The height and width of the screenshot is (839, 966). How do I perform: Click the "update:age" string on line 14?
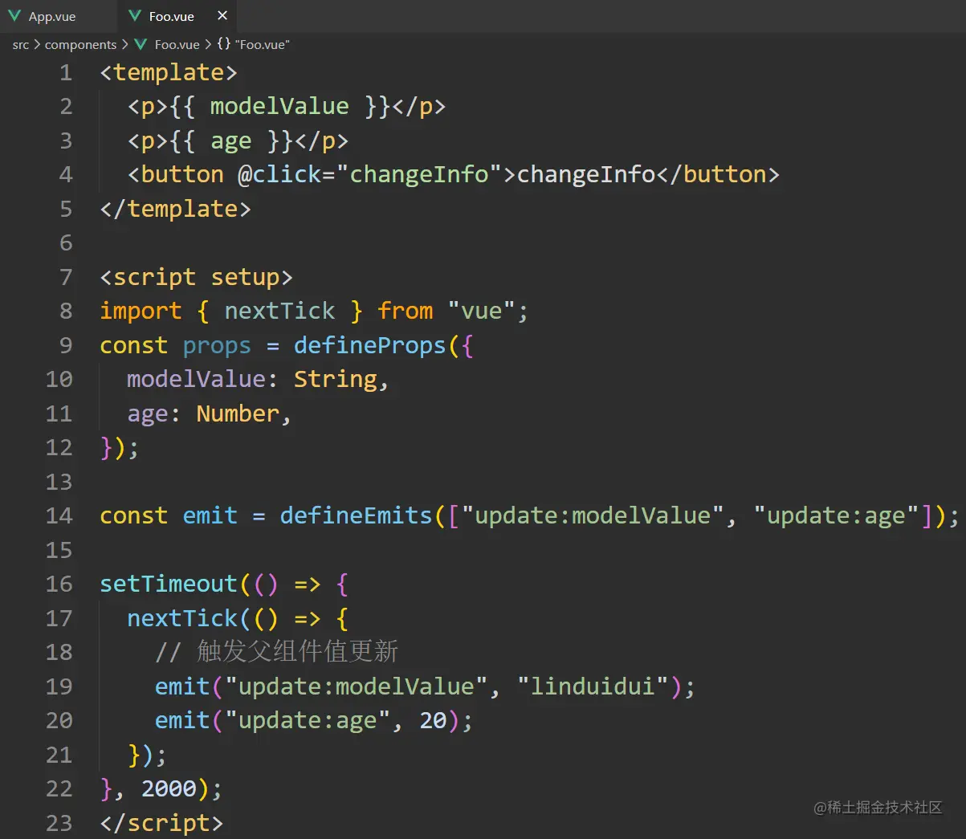point(837,516)
